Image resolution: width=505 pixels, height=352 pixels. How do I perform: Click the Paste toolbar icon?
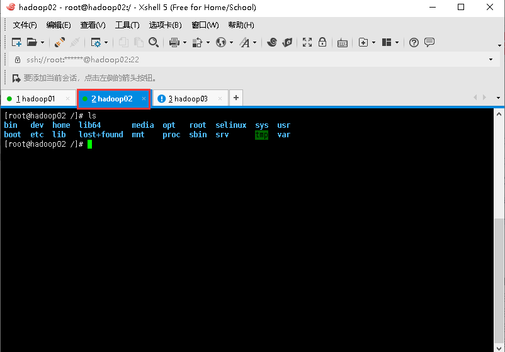[139, 42]
